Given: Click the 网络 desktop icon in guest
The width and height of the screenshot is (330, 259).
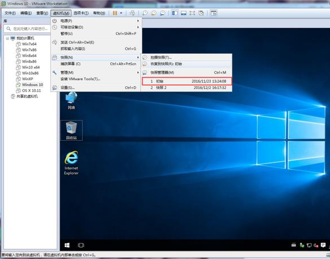Looking at the screenshot, I should (x=71, y=101).
